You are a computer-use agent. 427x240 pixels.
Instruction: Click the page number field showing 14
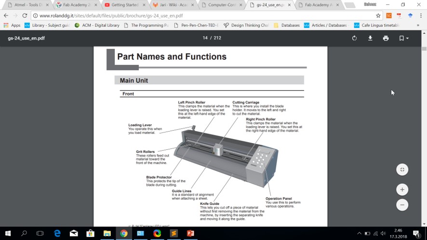point(205,38)
